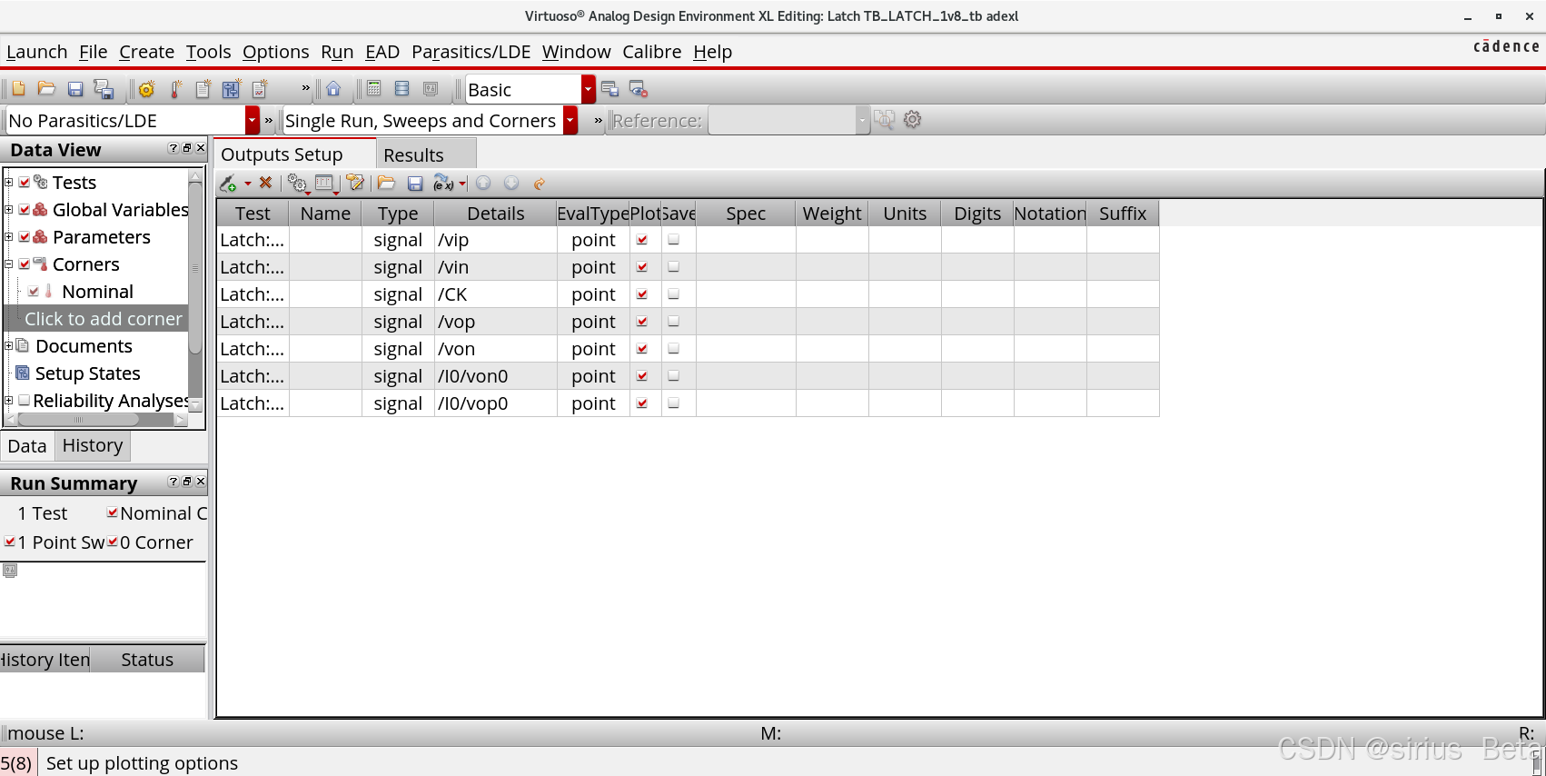Expand the Reliability Analyses tree node

(8, 401)
